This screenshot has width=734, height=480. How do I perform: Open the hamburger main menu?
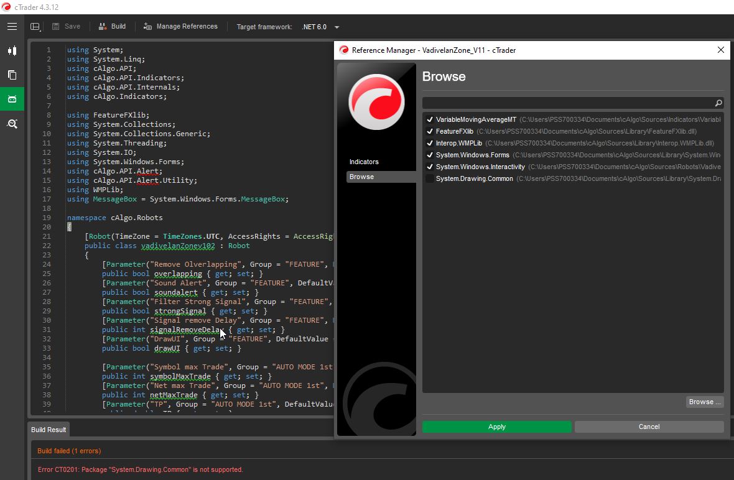coord(12,27)
